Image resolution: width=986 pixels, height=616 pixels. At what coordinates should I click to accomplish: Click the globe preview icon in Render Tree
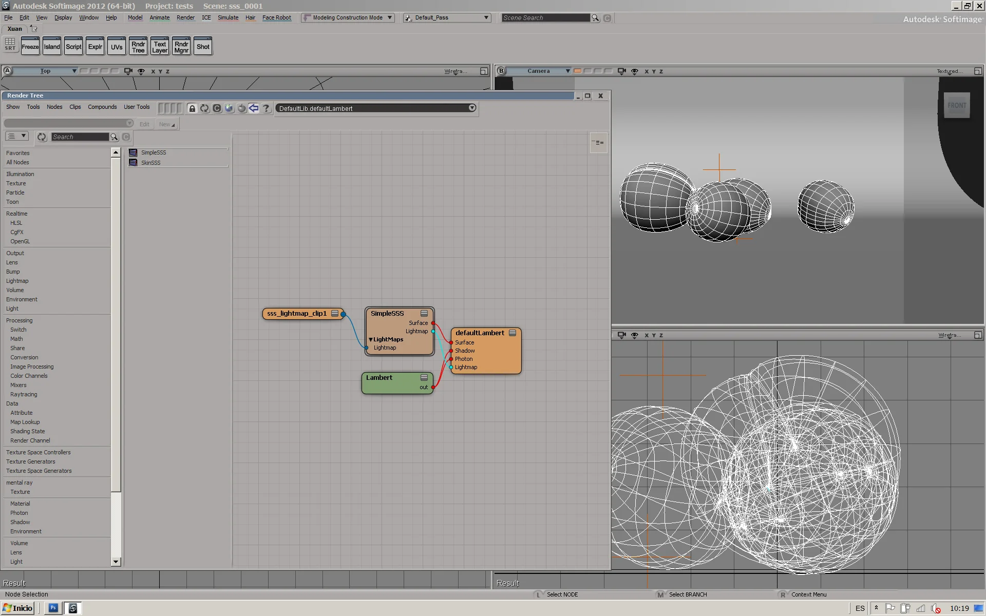pos(229,108)
